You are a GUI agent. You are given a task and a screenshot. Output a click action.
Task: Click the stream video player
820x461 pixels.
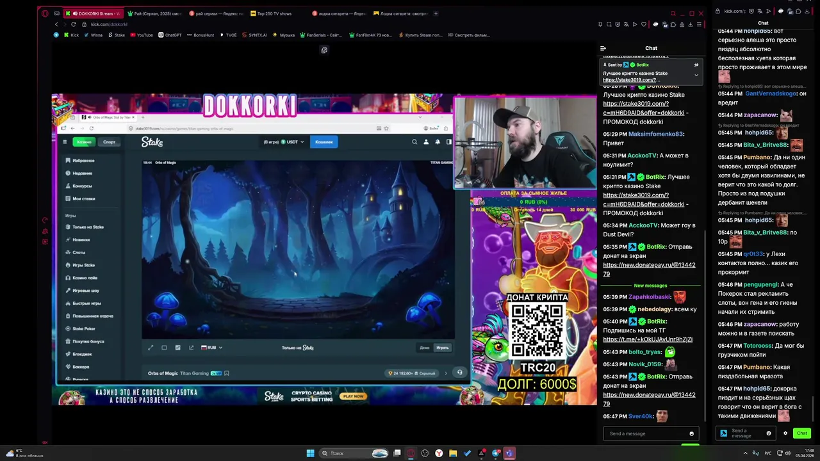click(324, 250)
